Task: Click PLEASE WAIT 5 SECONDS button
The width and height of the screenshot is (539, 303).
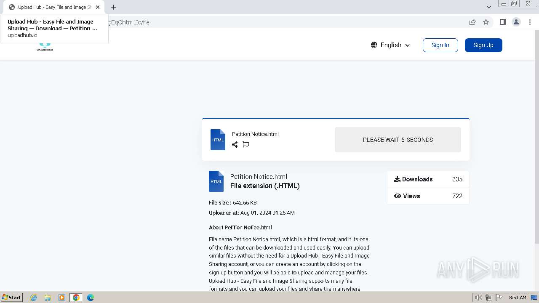Action: point(398,140)
